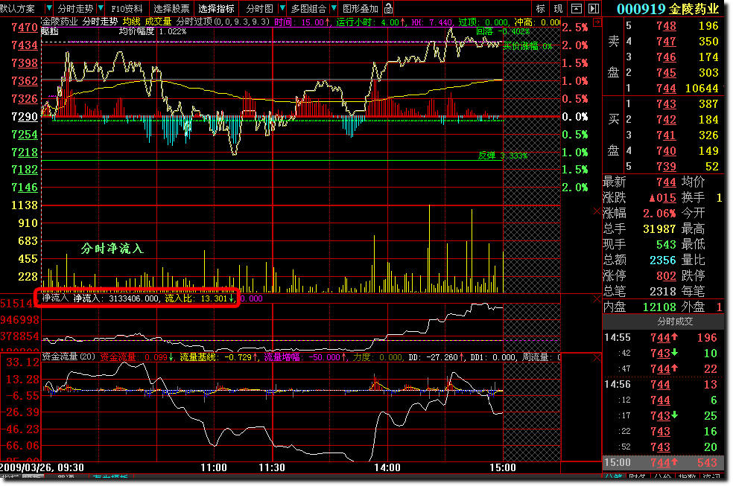The height and width of the screenshot is (486, 733).
Task: Close the volume sub-chart with its X
Action: [597, 211]
